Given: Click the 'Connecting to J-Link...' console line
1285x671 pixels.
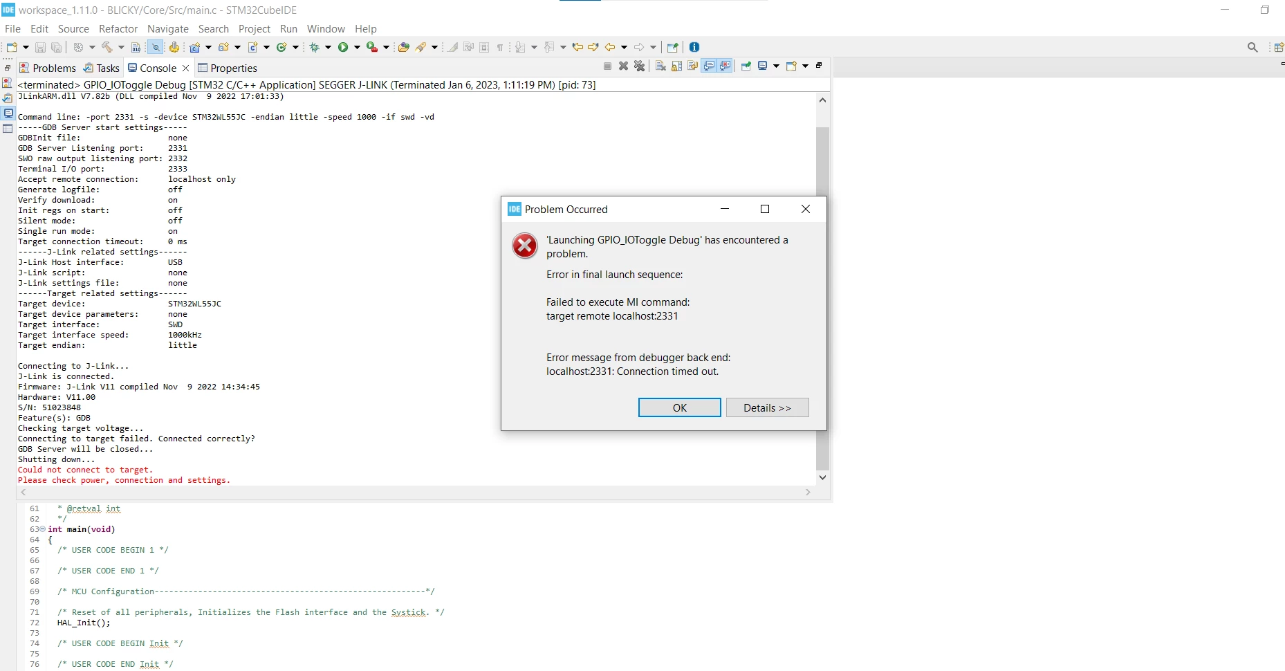Looking at the screenshot, I should (73, 366).
